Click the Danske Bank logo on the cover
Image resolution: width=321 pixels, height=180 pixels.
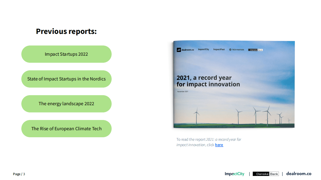pyautogui.click(x=255, y=50)
